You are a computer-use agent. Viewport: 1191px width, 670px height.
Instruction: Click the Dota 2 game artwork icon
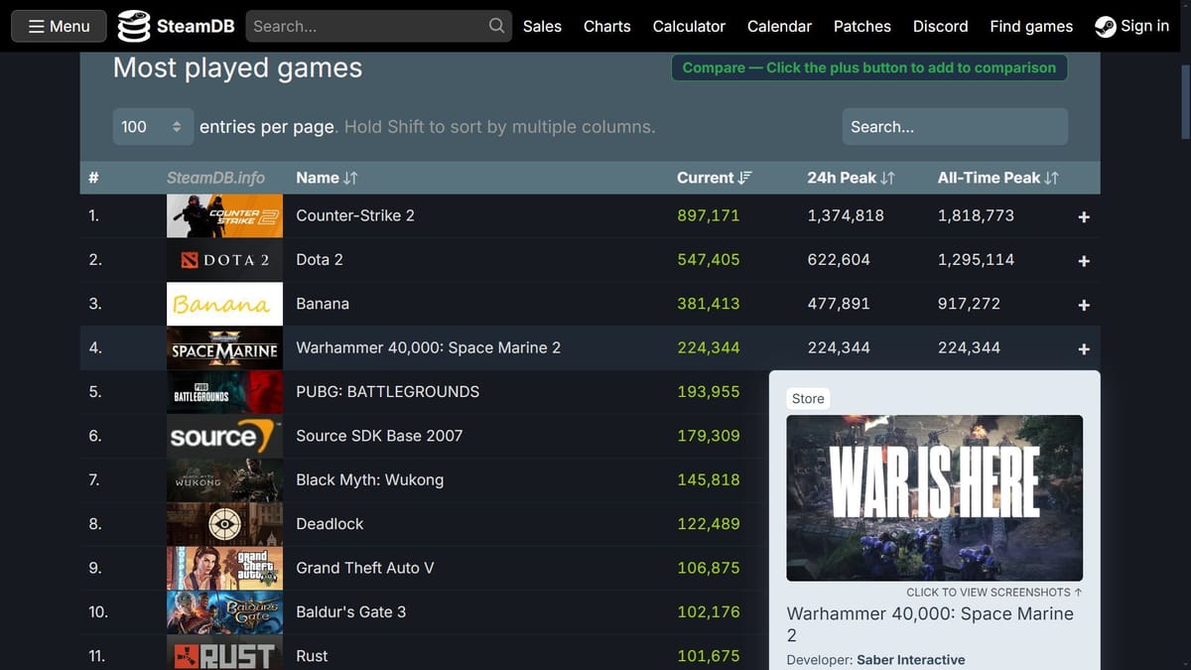click(224, 259)
